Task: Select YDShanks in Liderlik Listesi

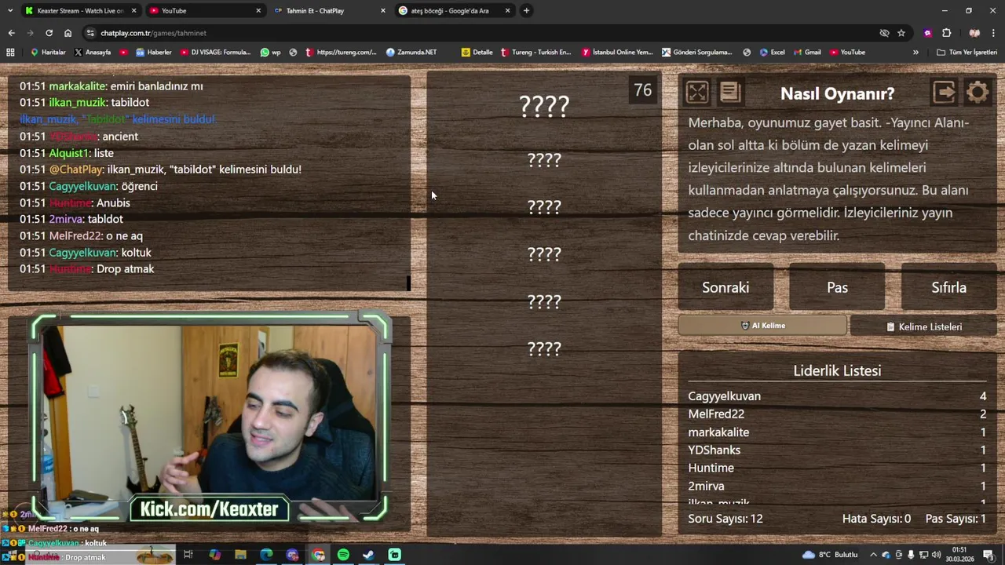Action: pos(837,450)
